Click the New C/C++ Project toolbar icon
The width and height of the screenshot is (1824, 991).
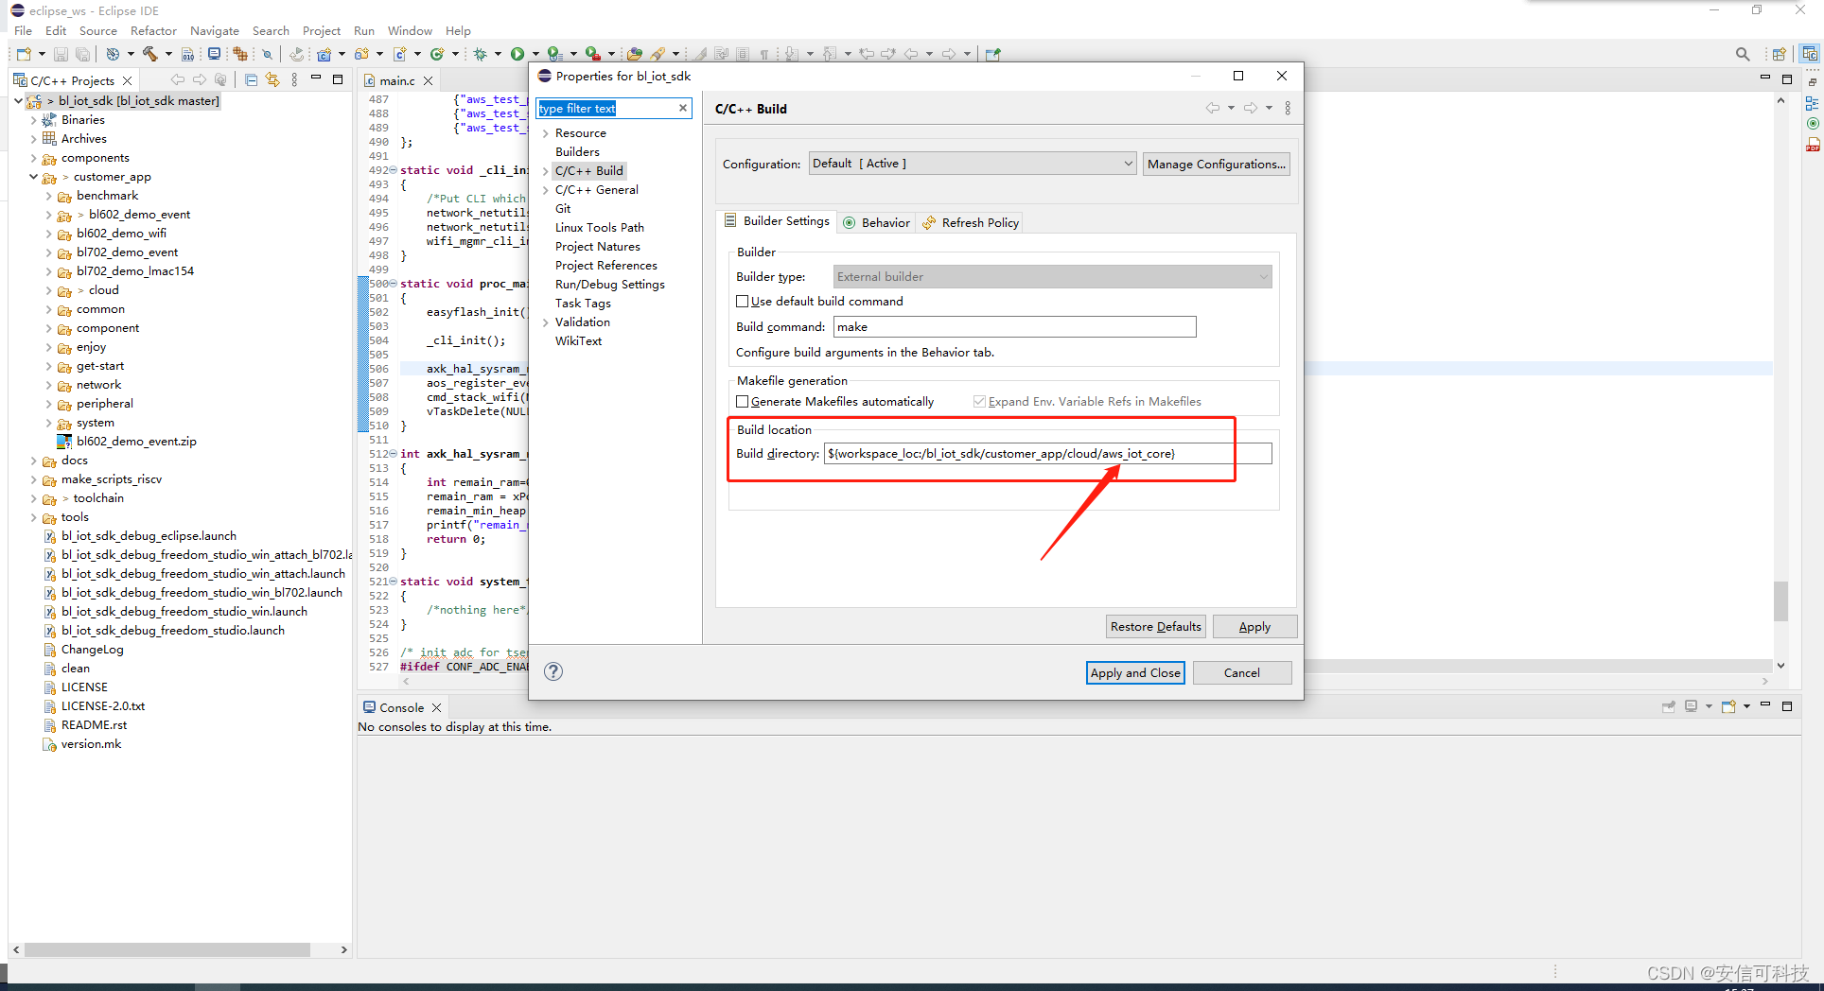point(324,54)
